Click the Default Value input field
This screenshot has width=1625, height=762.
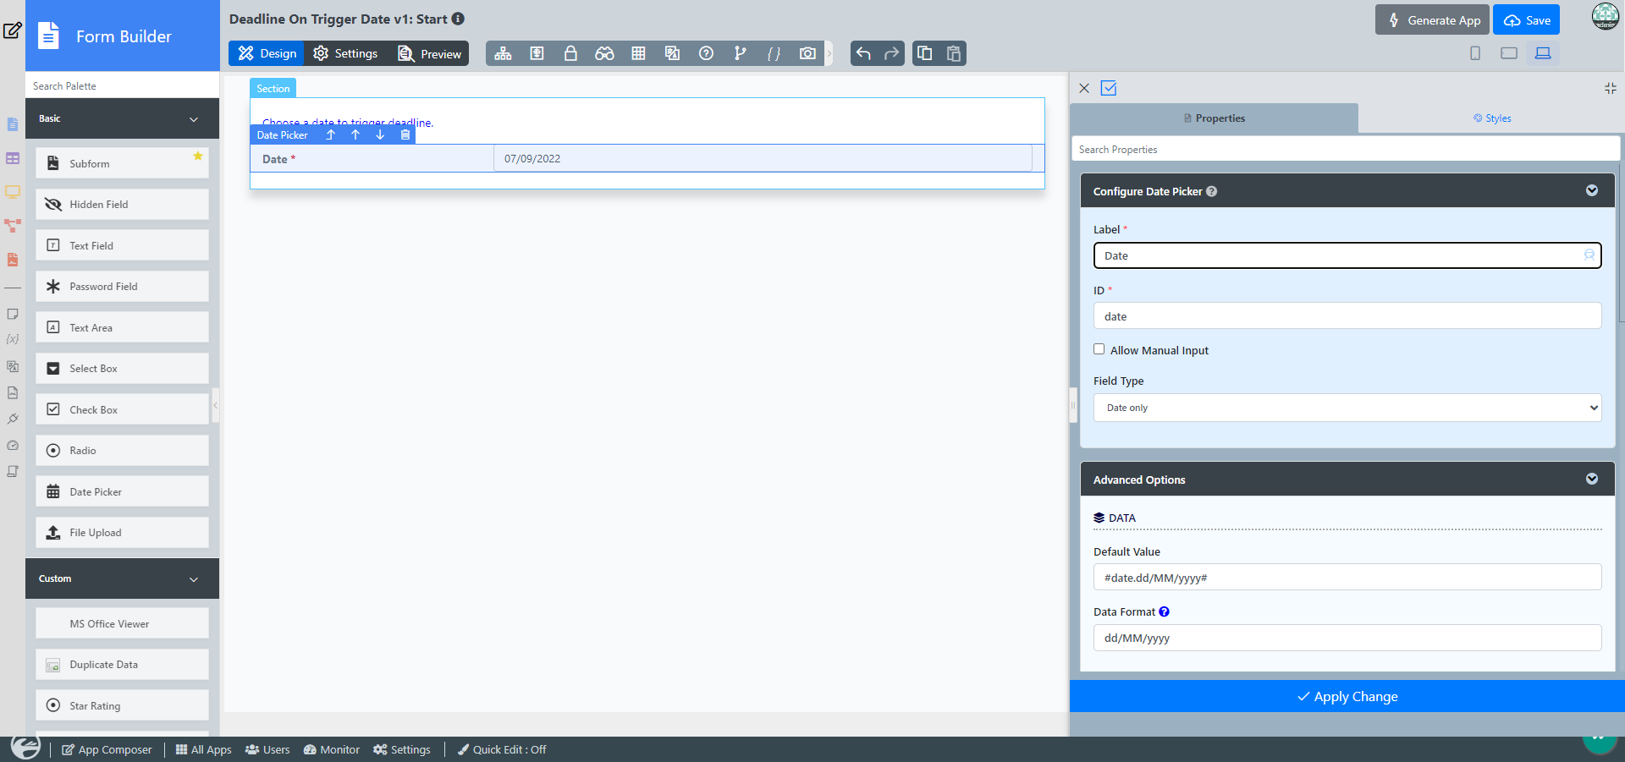click(x=1347, y=578)
